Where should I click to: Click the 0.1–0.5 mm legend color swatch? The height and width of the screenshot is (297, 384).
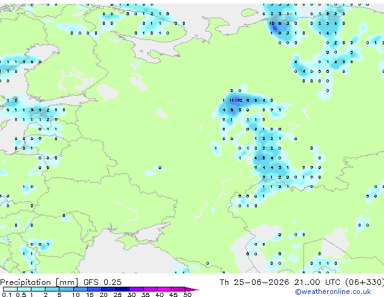[10, 289]
